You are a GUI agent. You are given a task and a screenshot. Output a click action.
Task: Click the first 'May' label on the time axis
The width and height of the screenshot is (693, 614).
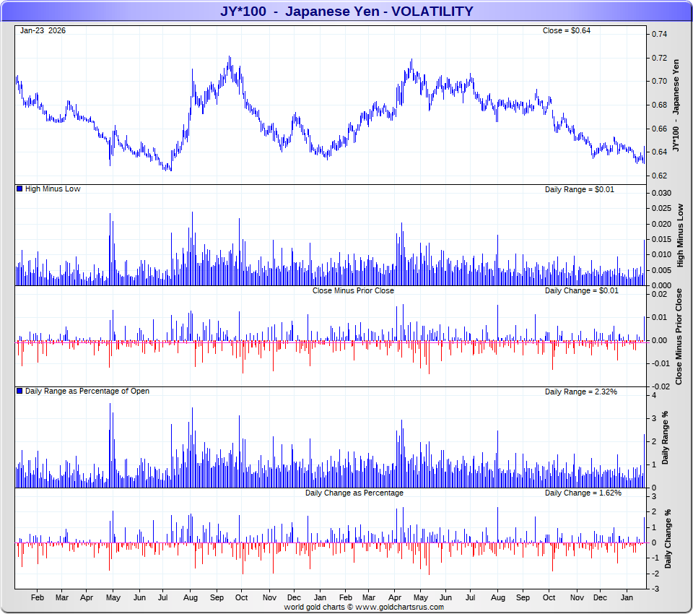113,597
